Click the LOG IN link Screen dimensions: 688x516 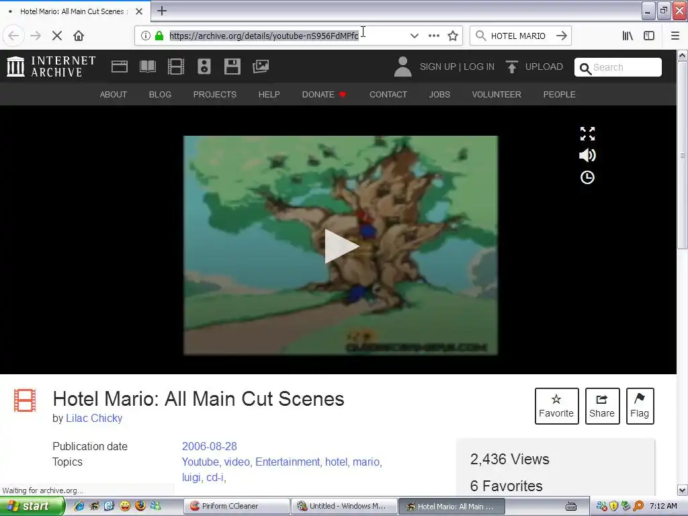pos(479,67)
